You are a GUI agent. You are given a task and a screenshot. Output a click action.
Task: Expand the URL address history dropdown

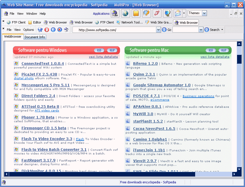pos(158,30)
